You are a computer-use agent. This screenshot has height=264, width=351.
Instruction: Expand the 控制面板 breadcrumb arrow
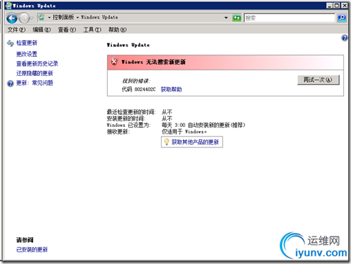tap(49, 17)
